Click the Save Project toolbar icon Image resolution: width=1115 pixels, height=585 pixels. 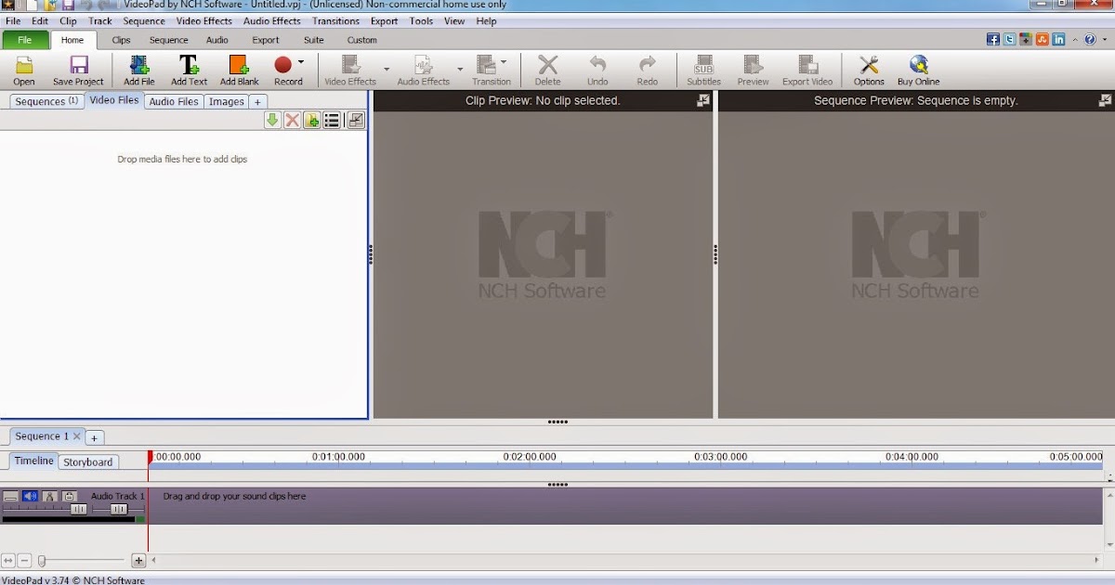tap(78, 71)
